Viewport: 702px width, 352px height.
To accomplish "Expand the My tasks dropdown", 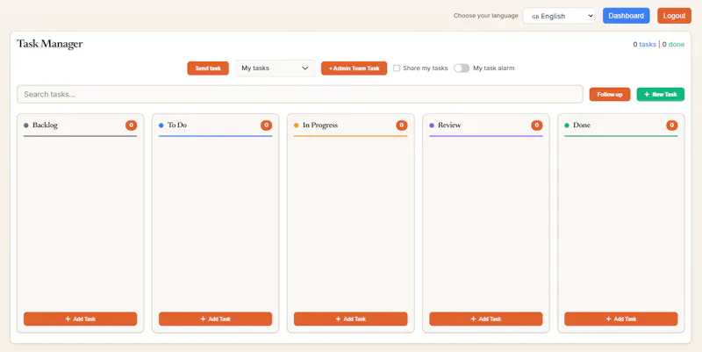I will (x=275, y=68).
